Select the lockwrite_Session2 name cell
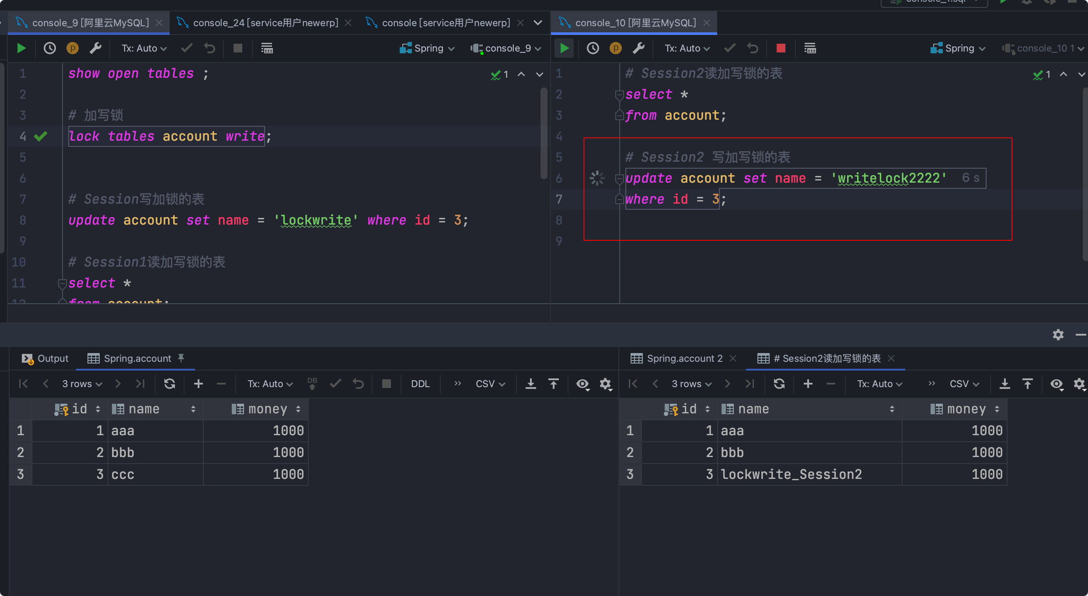The image size is (1088, 596). (791, 474)
